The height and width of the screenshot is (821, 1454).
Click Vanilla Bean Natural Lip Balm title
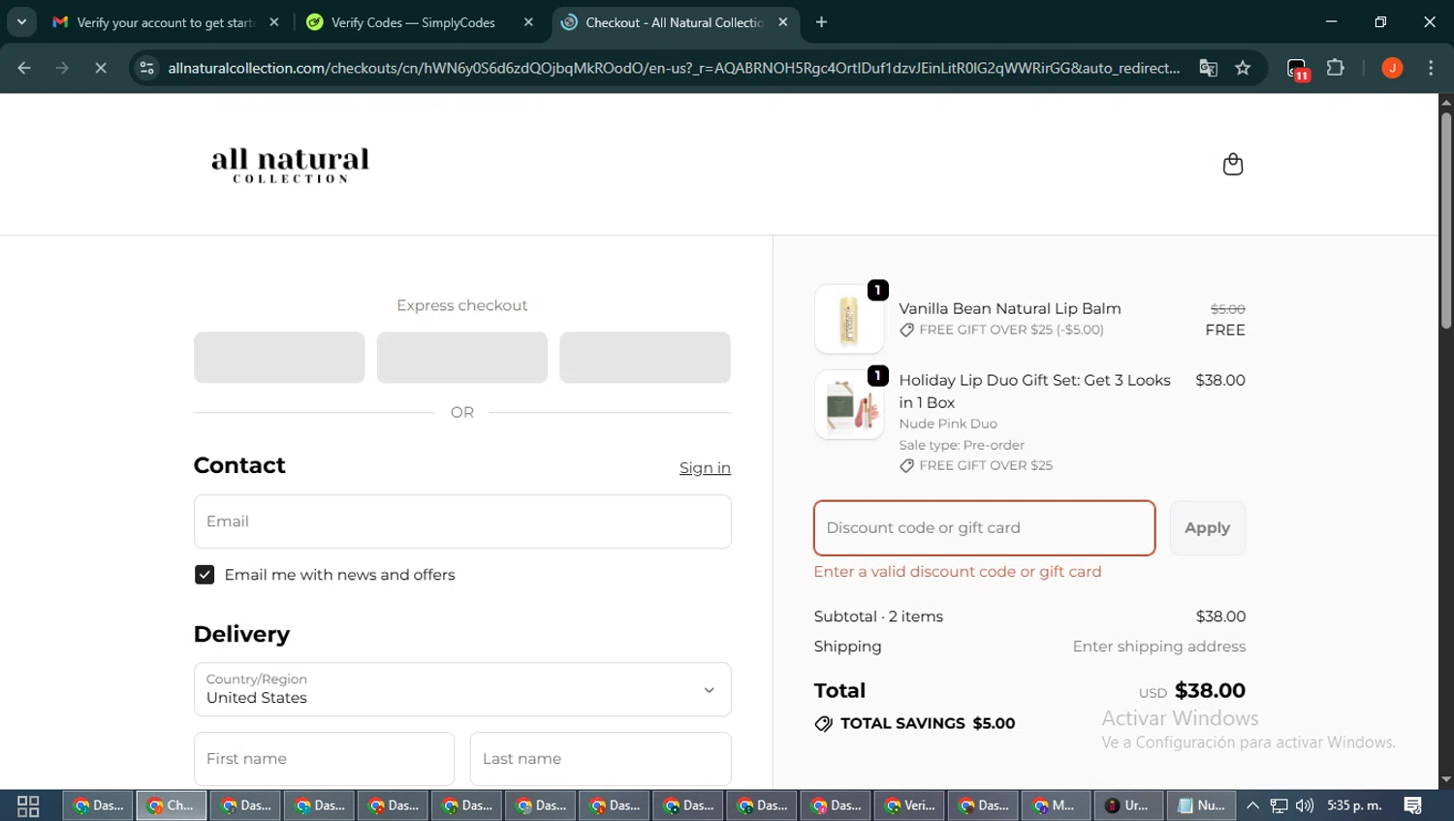(x=1009, y=308)
